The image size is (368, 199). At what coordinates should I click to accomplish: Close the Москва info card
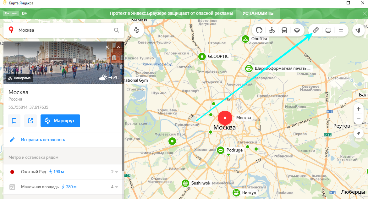point(107,47)
